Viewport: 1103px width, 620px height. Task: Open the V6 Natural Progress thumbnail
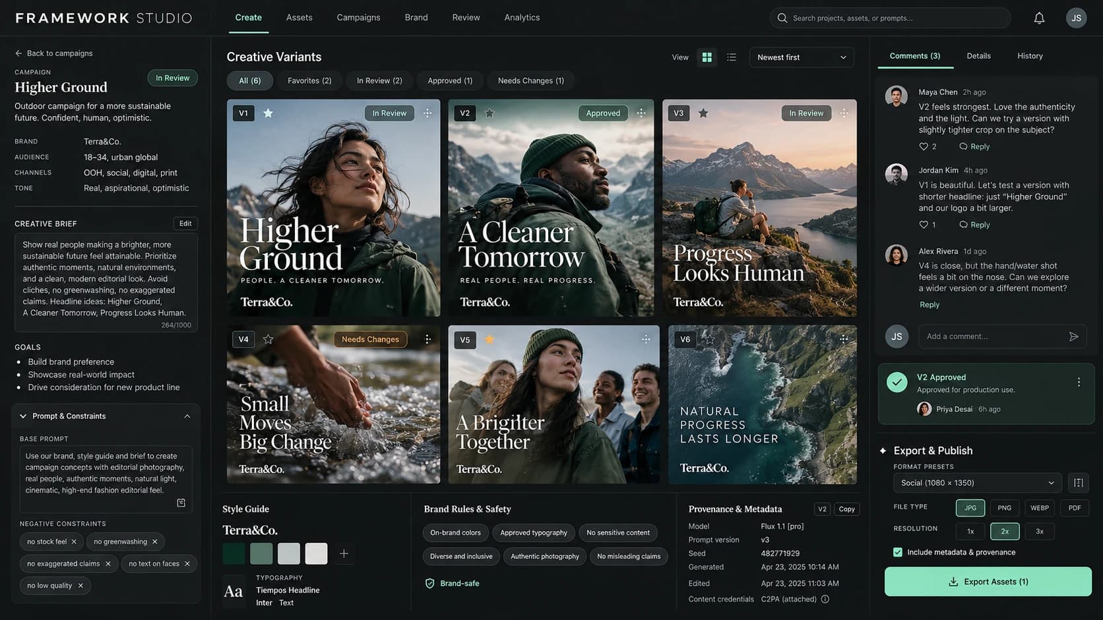point(763,405)
